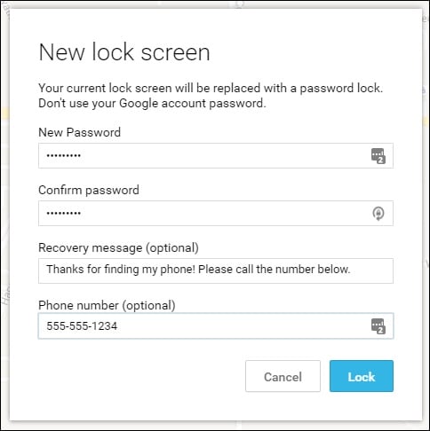Click the "Confirm password" field label
This screenshot has width=430, height=431.
coord(89,190)
